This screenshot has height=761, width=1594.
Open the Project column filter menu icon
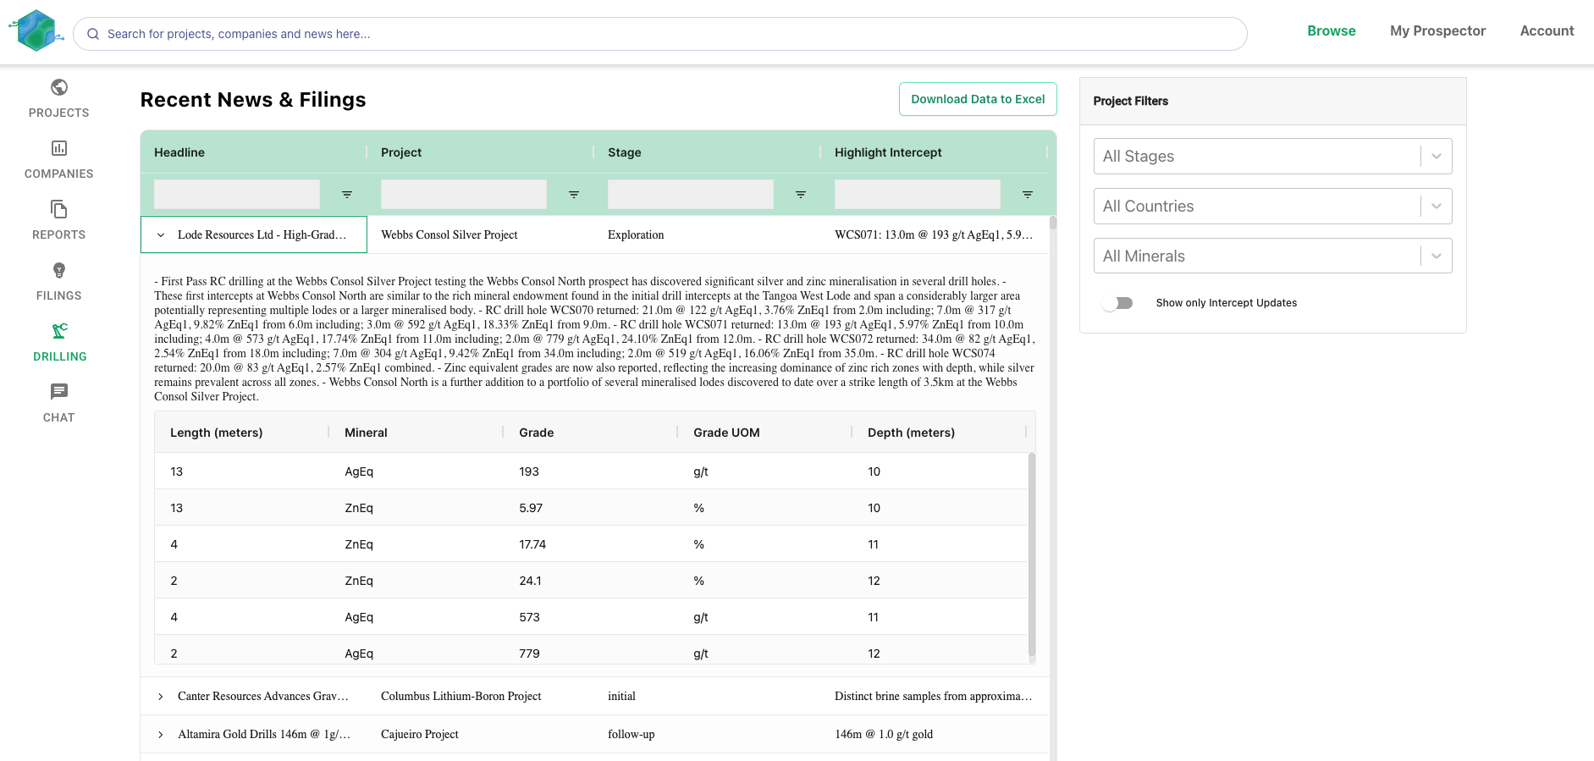(574, 195)
